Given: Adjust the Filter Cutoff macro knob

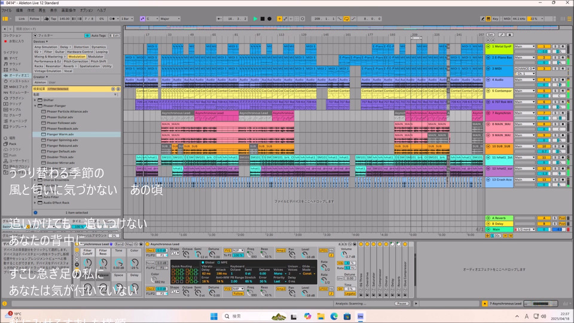Looking at the screenshot, I should coord(87,263).
